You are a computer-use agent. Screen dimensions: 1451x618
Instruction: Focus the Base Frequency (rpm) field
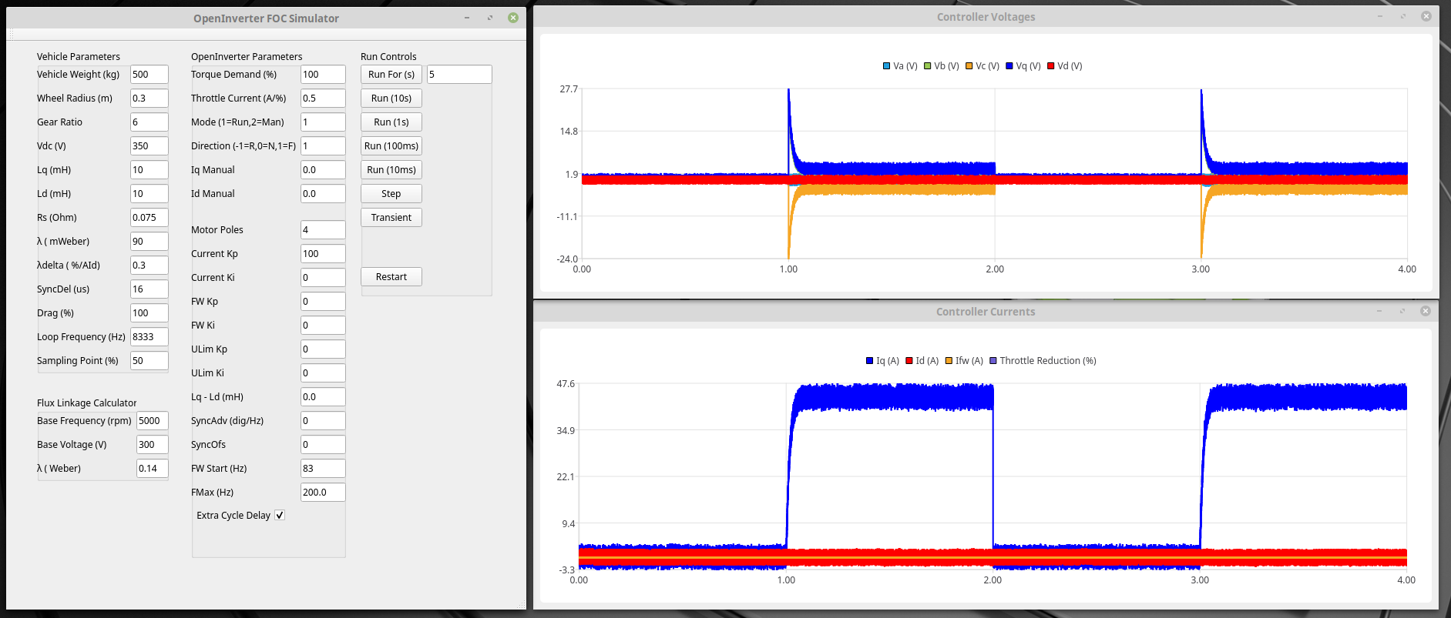pos(152,421)
